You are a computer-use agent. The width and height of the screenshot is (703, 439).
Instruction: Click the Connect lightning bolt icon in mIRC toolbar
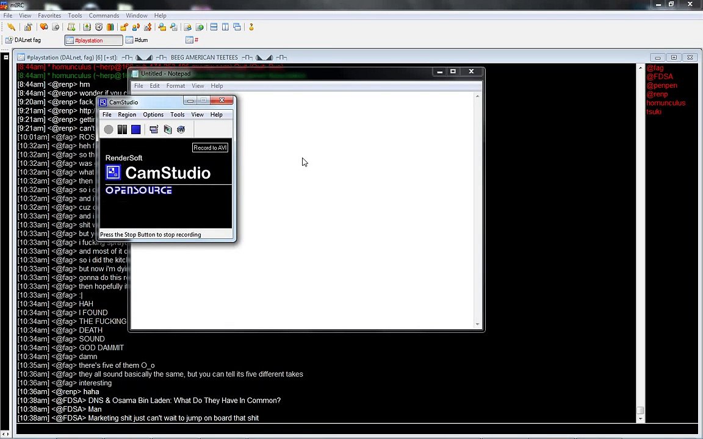[x=11, y=27]
